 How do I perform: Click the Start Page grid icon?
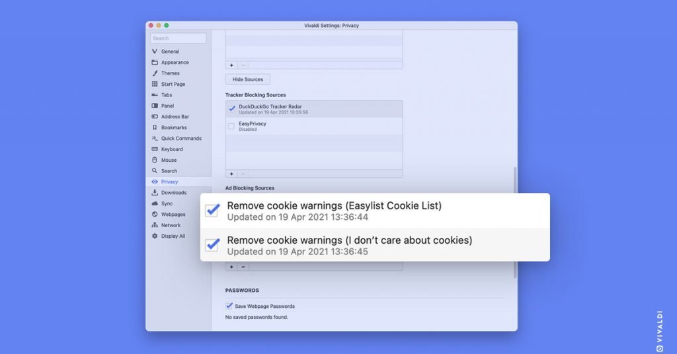pos(155,84)
